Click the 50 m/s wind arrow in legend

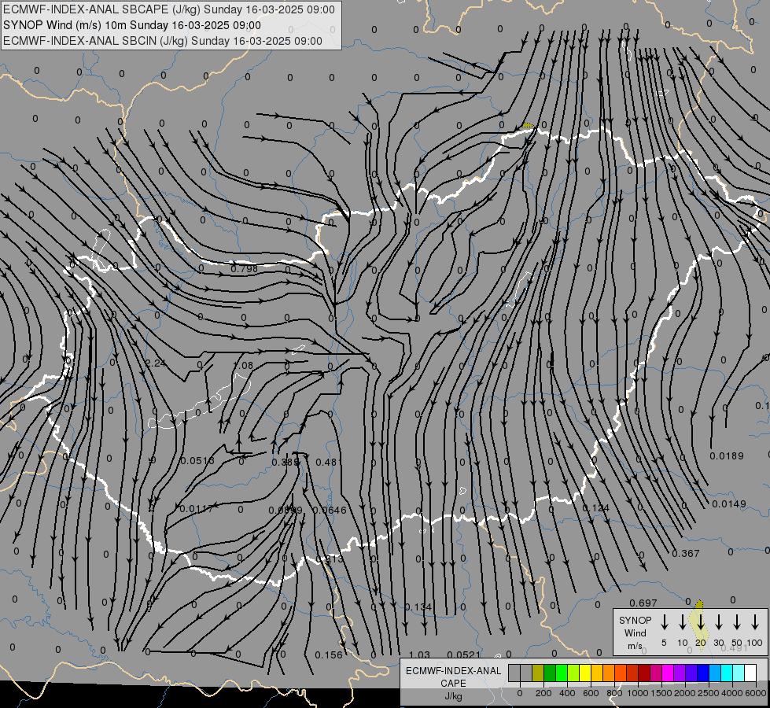737,622
